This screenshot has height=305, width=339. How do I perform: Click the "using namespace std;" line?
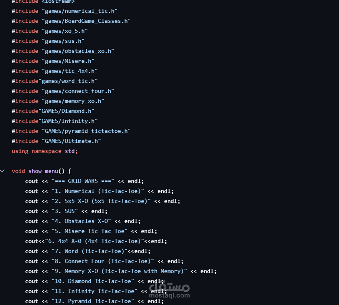45,151
